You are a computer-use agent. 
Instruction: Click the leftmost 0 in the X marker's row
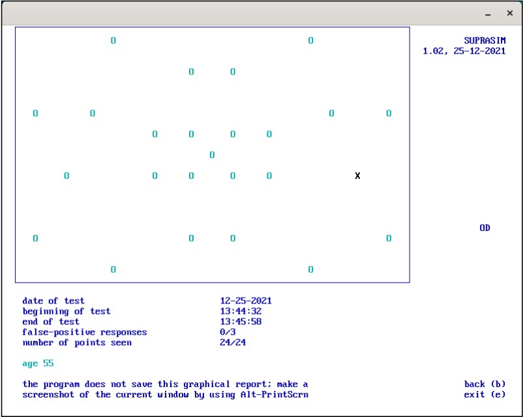[x=67, y=176]
